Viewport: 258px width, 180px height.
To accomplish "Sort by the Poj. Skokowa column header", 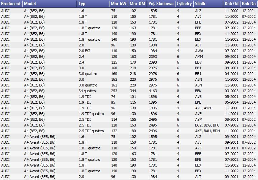I will pos(161,4).
